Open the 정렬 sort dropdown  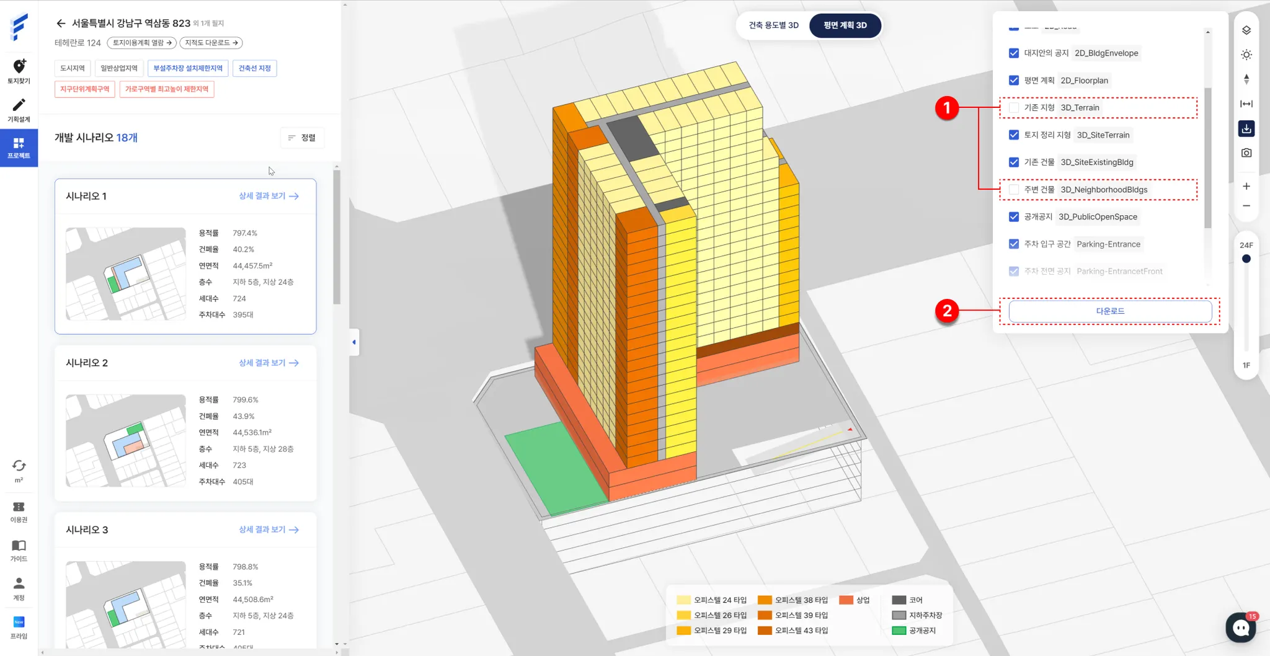point(302,138)
